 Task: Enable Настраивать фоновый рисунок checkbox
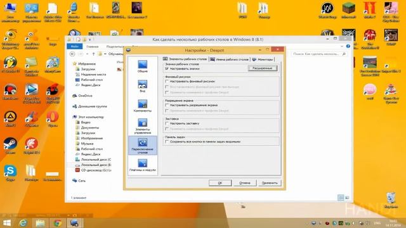tap(167, 81)
